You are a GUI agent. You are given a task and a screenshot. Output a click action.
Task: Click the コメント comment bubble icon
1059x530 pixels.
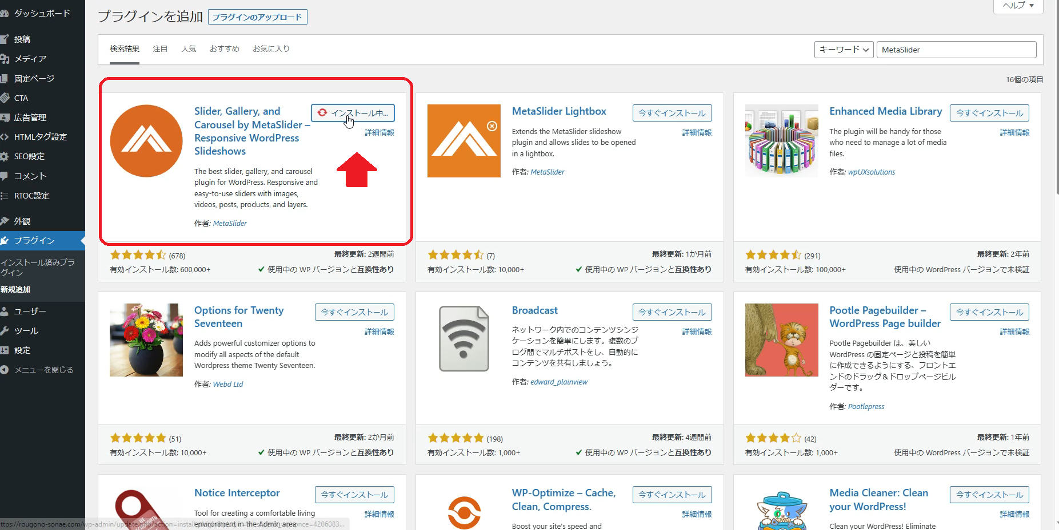[4, 176]
